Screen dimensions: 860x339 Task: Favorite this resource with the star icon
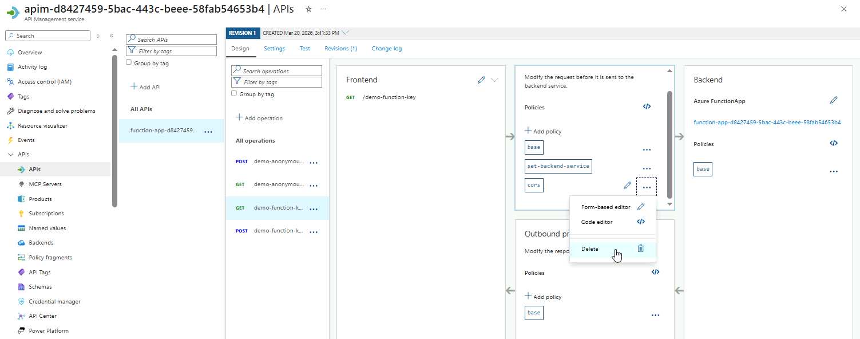point(309,9)
